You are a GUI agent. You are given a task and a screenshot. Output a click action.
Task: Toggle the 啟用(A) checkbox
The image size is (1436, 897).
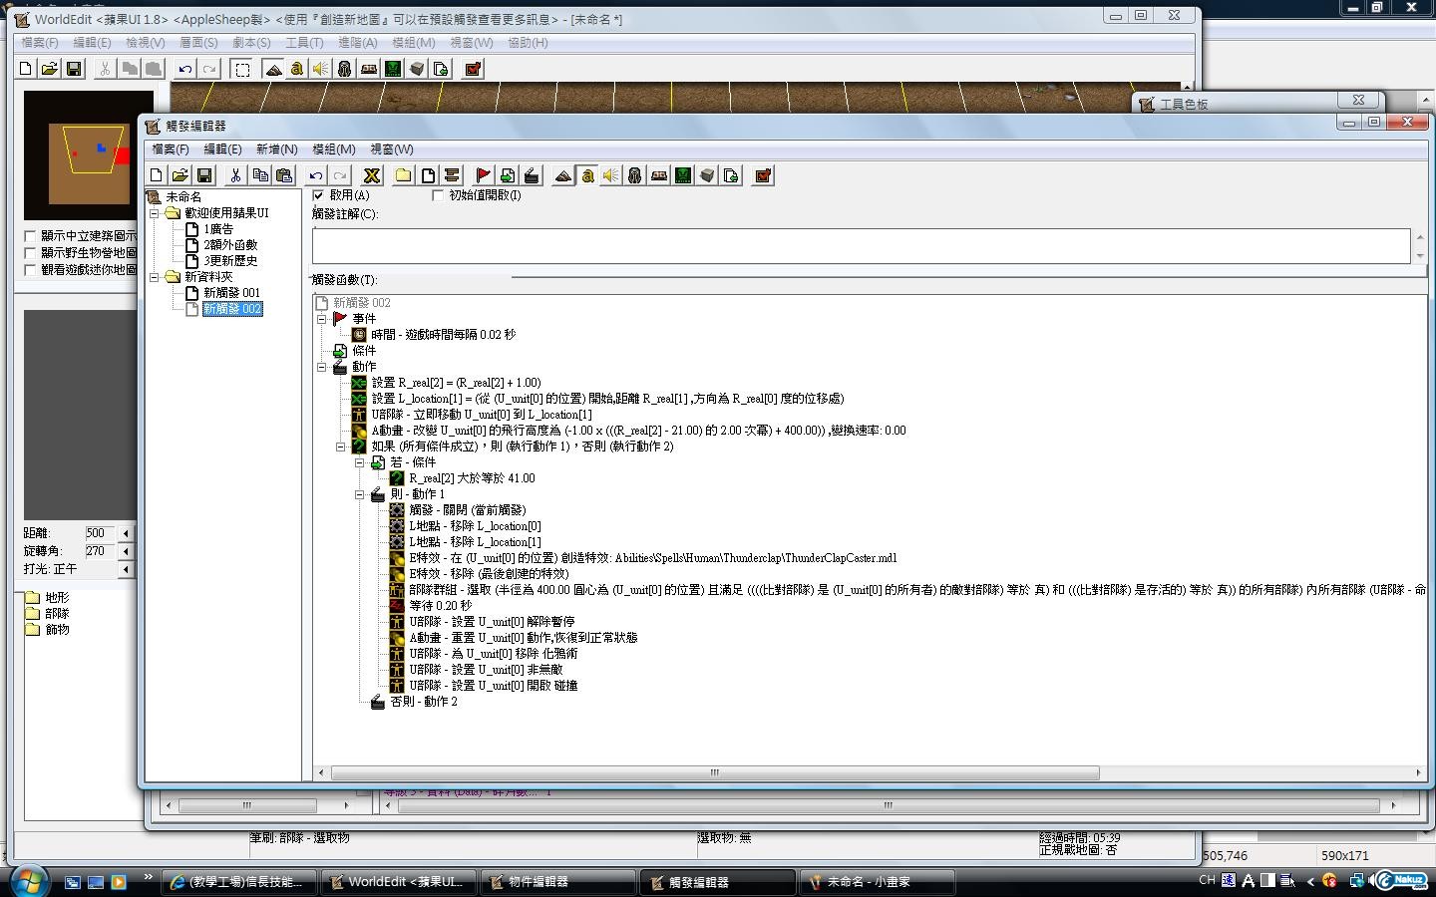point(318,195)
